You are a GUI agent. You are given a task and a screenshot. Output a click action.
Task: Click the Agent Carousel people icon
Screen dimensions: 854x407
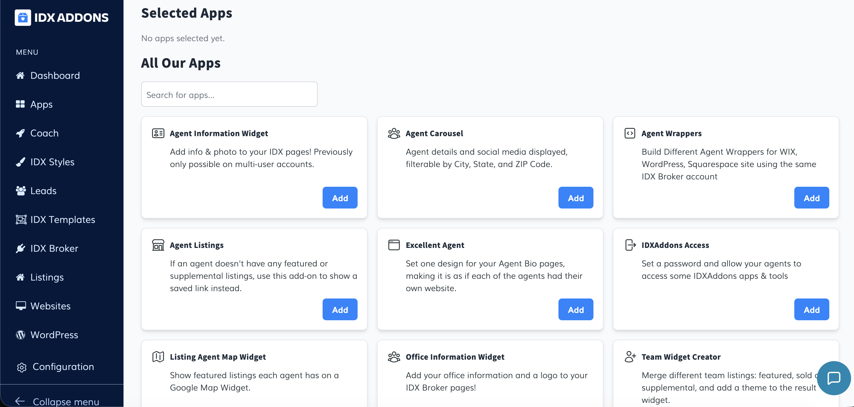(394, 133)
